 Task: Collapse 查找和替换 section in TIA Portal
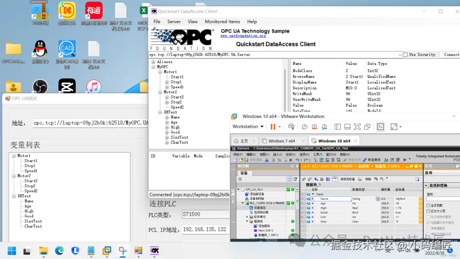click(426, 185)
